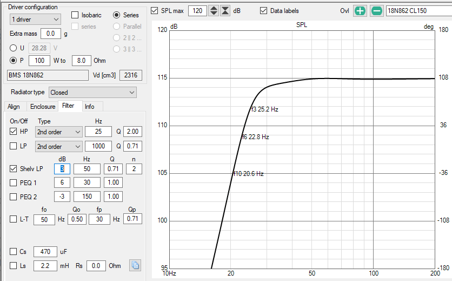The image size is (452, 281).
Task: Click the L-T Qp 0.71 field
Action: 132,219
